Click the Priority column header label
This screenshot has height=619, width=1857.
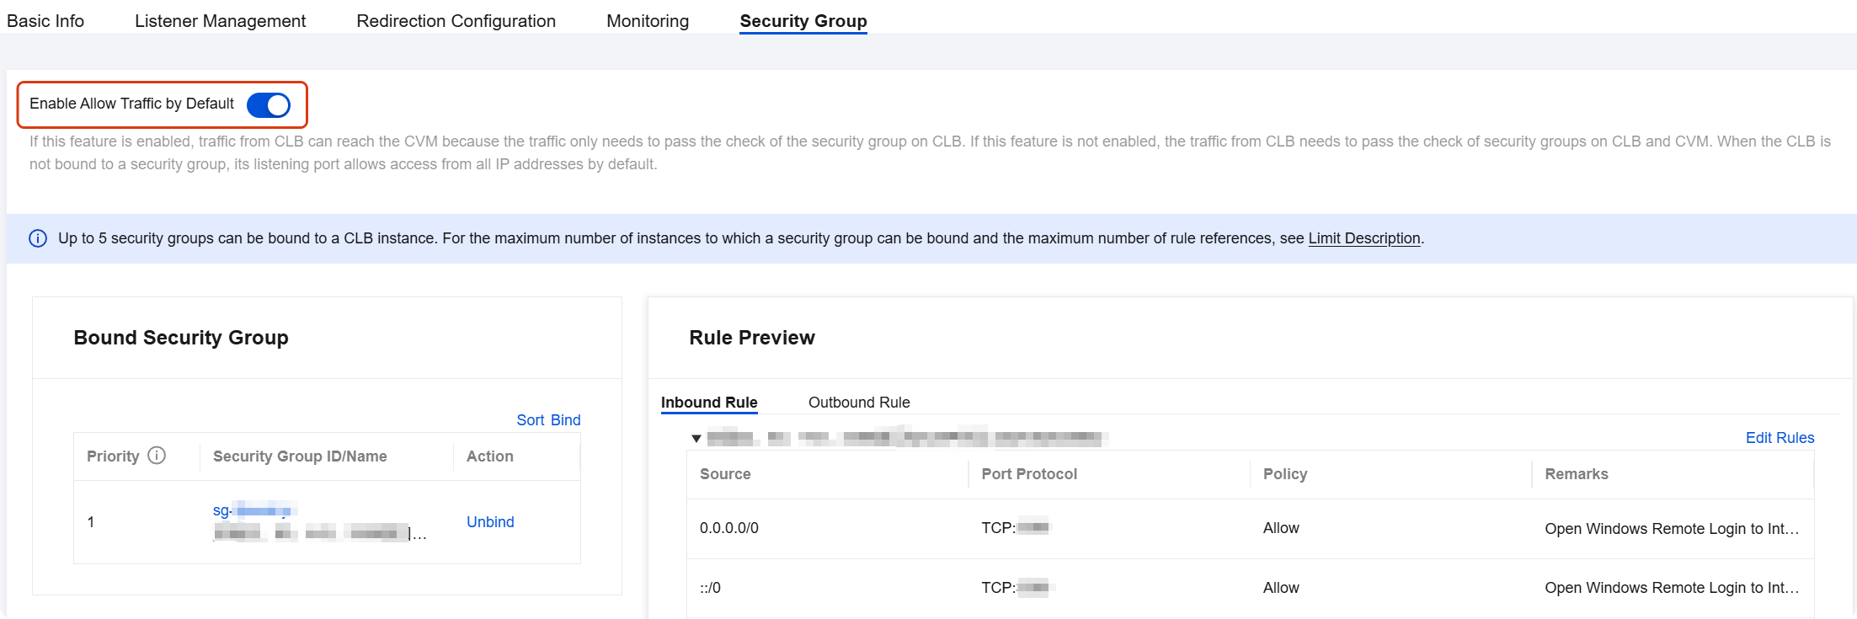click(113, 456)
